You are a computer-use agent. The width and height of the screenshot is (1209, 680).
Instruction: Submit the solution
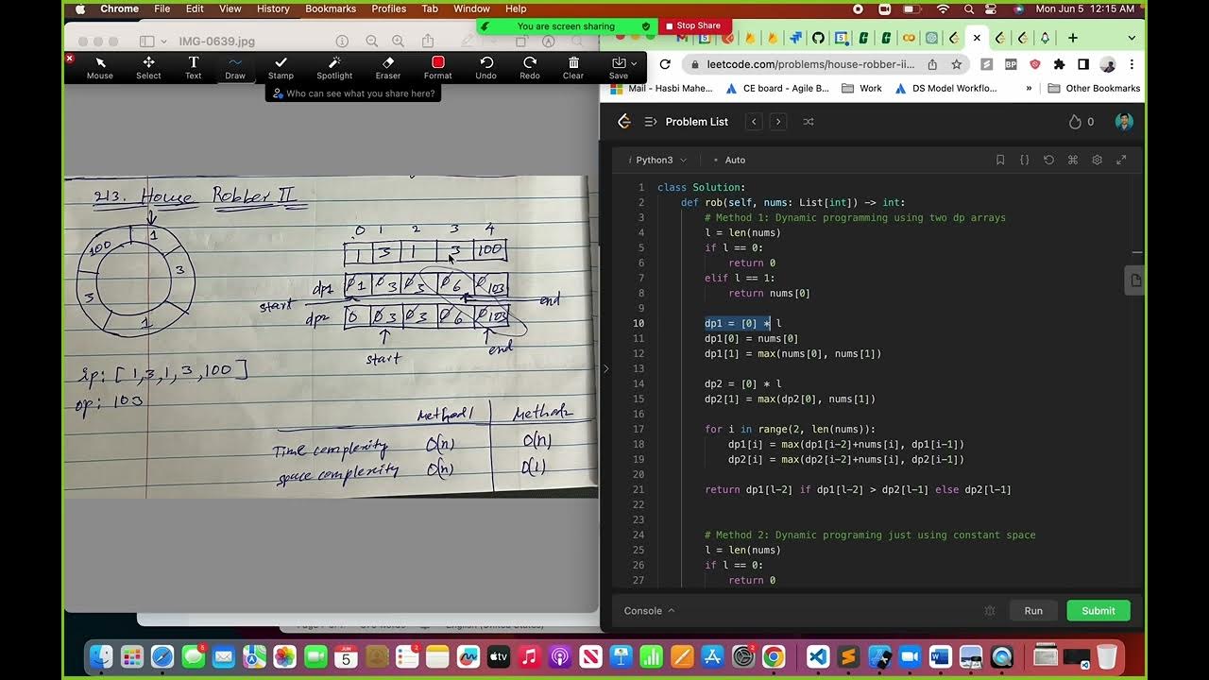pos(1098,610)
